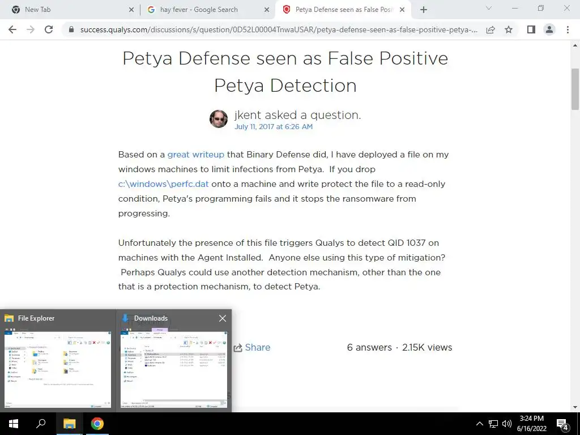Close the New Tab tab
Screen dimensions: 580x435
pos(131,10)
